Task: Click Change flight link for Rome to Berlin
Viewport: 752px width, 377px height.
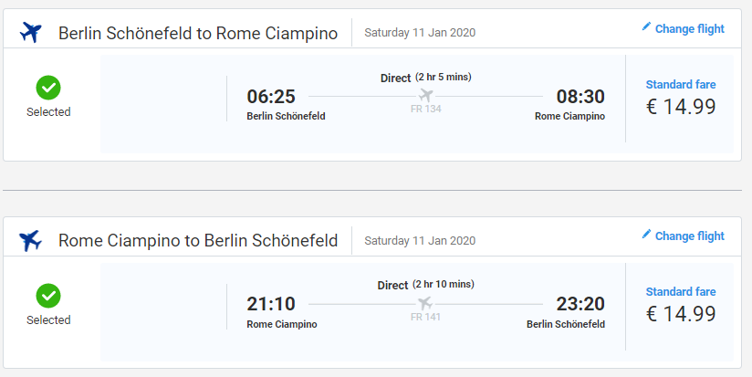Action: coord(683,236)
